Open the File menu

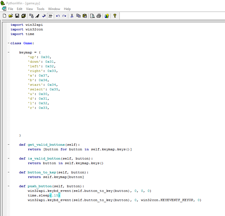[11, 9]
